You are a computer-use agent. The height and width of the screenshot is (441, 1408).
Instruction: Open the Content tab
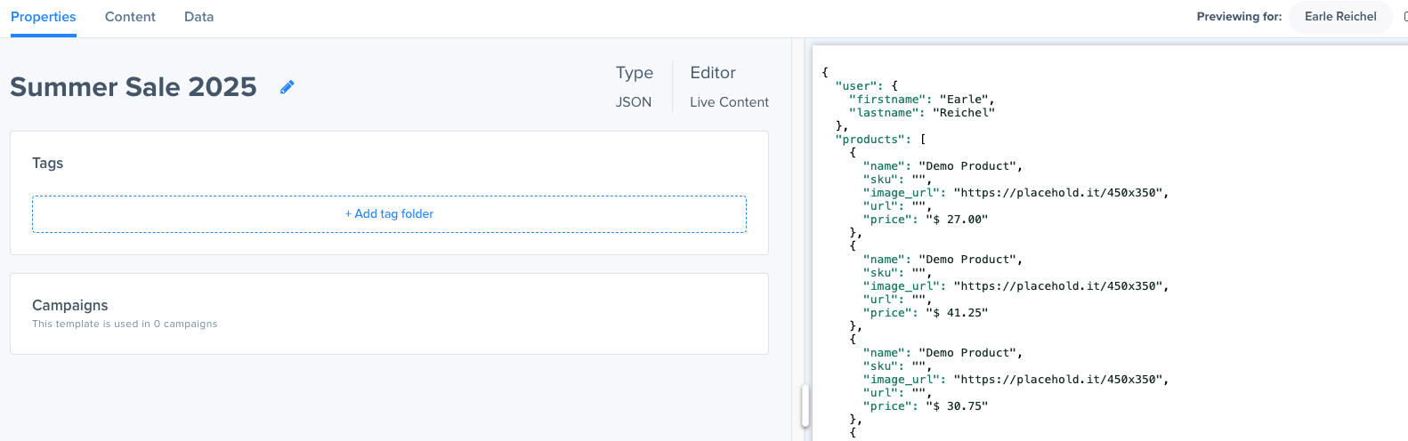[130, 17]
